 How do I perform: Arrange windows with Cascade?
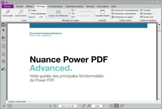click(145, 10)
